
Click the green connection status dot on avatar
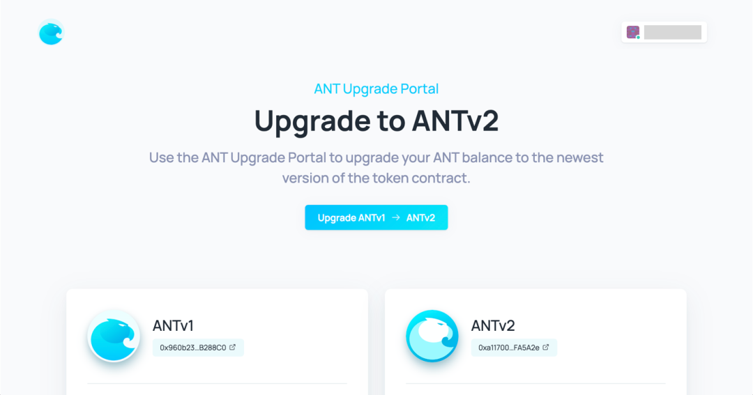point(638,38)
